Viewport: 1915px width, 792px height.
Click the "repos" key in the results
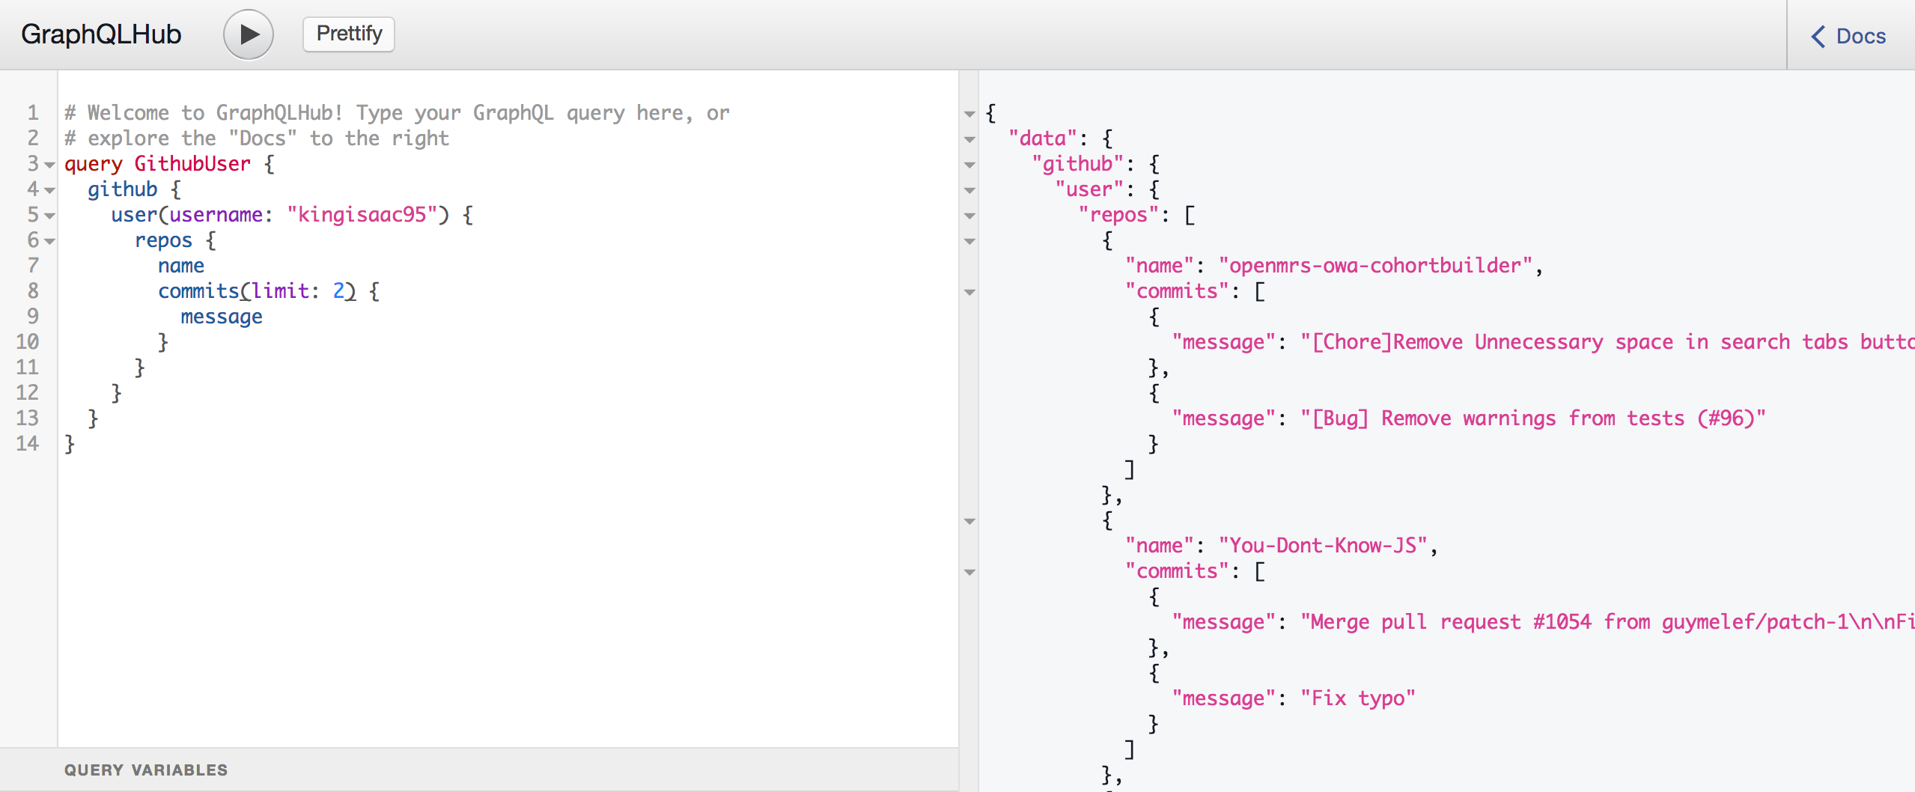coord(1118,215)
